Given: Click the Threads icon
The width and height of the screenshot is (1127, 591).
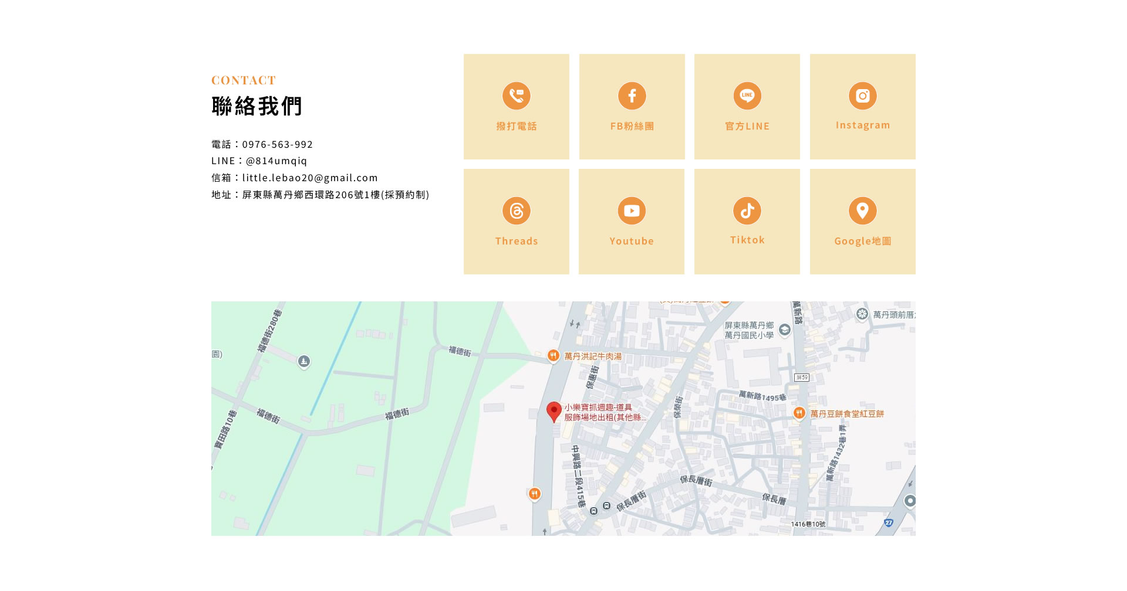Looking at the screenshot, I should (516, 210).
